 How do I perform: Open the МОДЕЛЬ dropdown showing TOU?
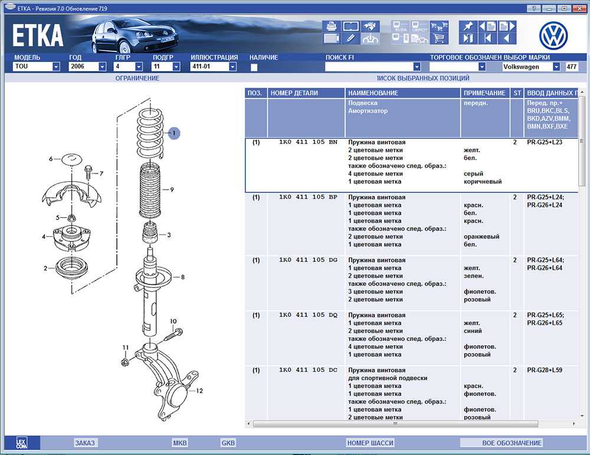[x=56, y=67]
